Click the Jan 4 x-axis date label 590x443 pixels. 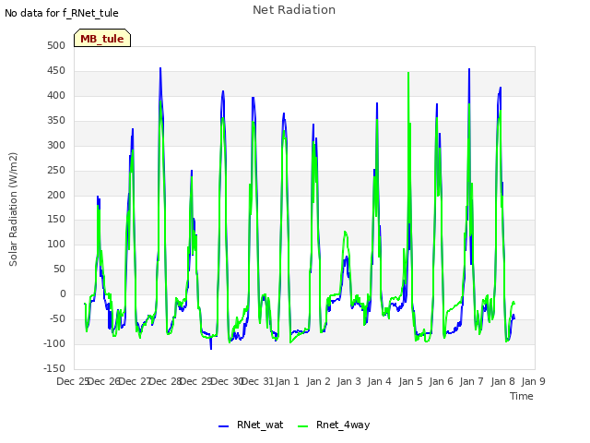pyautogui.click(x=379, y=381)
